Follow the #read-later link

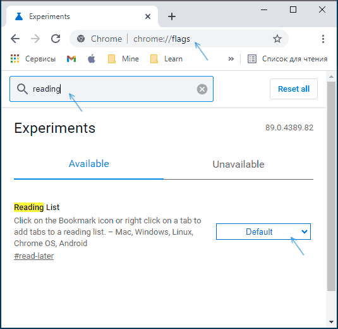[34, 256]
